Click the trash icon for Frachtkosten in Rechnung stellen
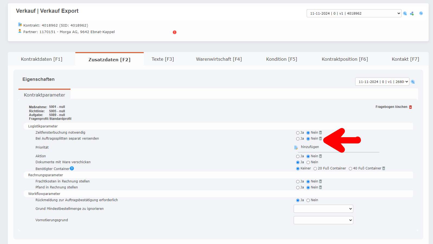Screen dimensions: 433x244 coord(320,181)
